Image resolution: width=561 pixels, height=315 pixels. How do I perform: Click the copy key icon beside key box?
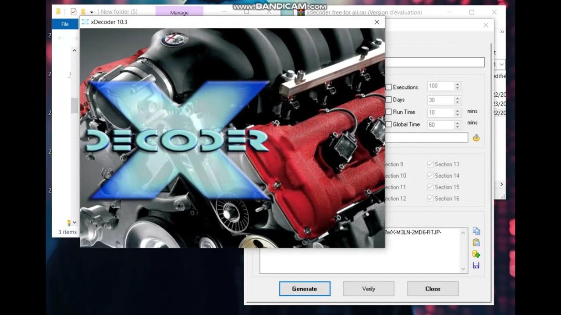click(476, 231)
